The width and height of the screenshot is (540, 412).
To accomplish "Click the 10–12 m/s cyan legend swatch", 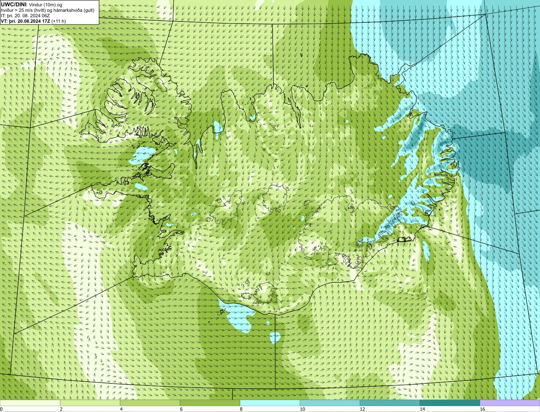I will 330,403.
